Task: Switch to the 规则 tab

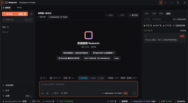Action: coord(168,14)
